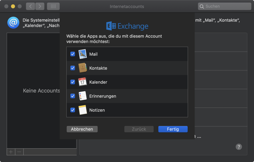254x162 pixels.
Task: Click the Kalender app icon
Action: [83, 82]
